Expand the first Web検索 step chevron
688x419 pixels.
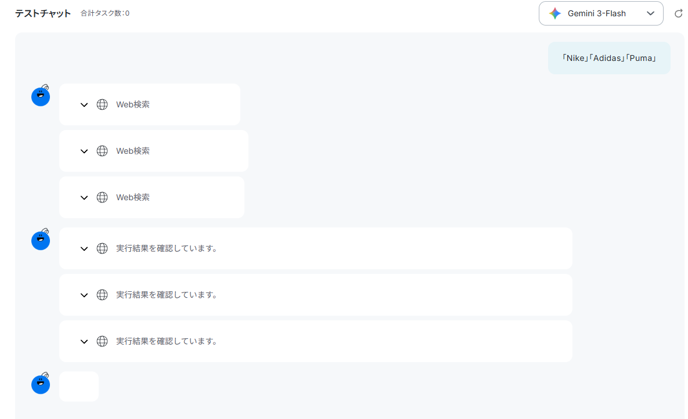click(84, 105)
